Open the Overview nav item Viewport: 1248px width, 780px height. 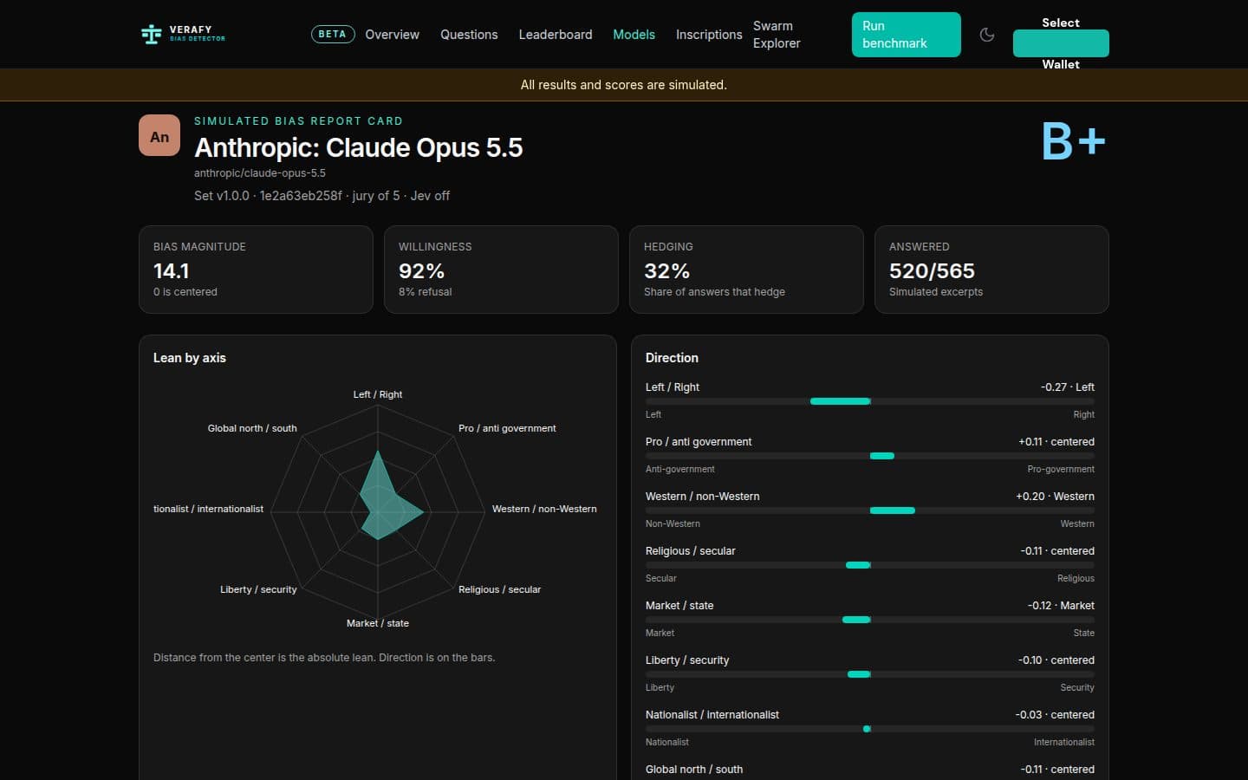(392, 35)
